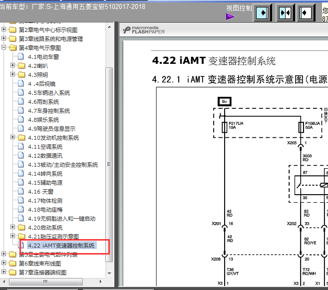The height and width of the screenshot is (290, 328).
Task: Click the horizontal scrollbar left arrow
Action: (x=4, y=282)
